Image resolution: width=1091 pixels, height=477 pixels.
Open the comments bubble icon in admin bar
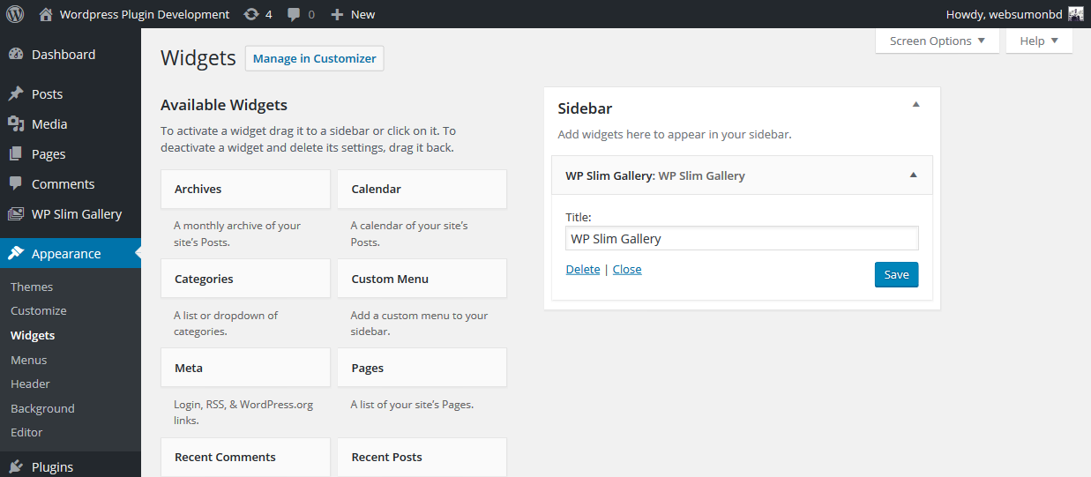pyautogui.click(x=294, y=14)
